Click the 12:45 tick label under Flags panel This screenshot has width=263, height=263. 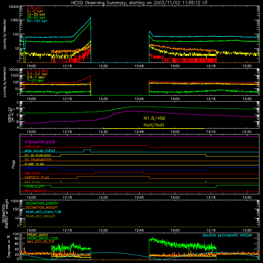coord(139,198)
